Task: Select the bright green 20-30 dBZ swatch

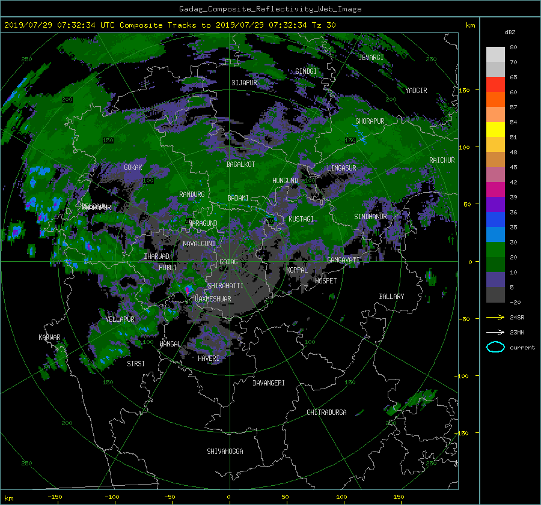Action: click(x=495, y=250)
